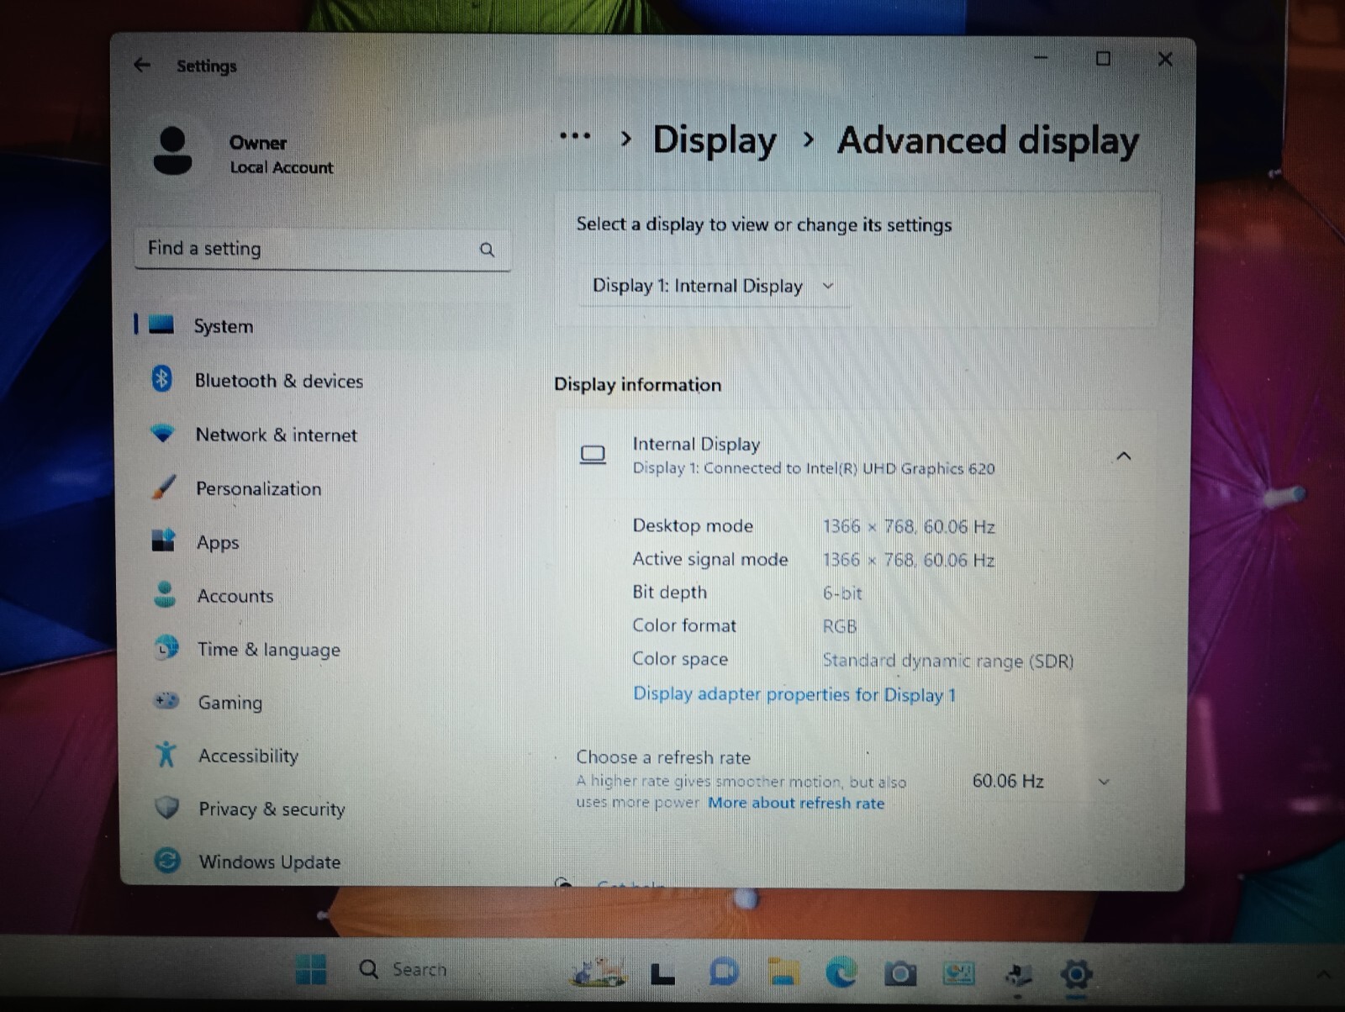Click the Active signal mode resolution value
This screenshot has width=1345, height=1012.
909,561
